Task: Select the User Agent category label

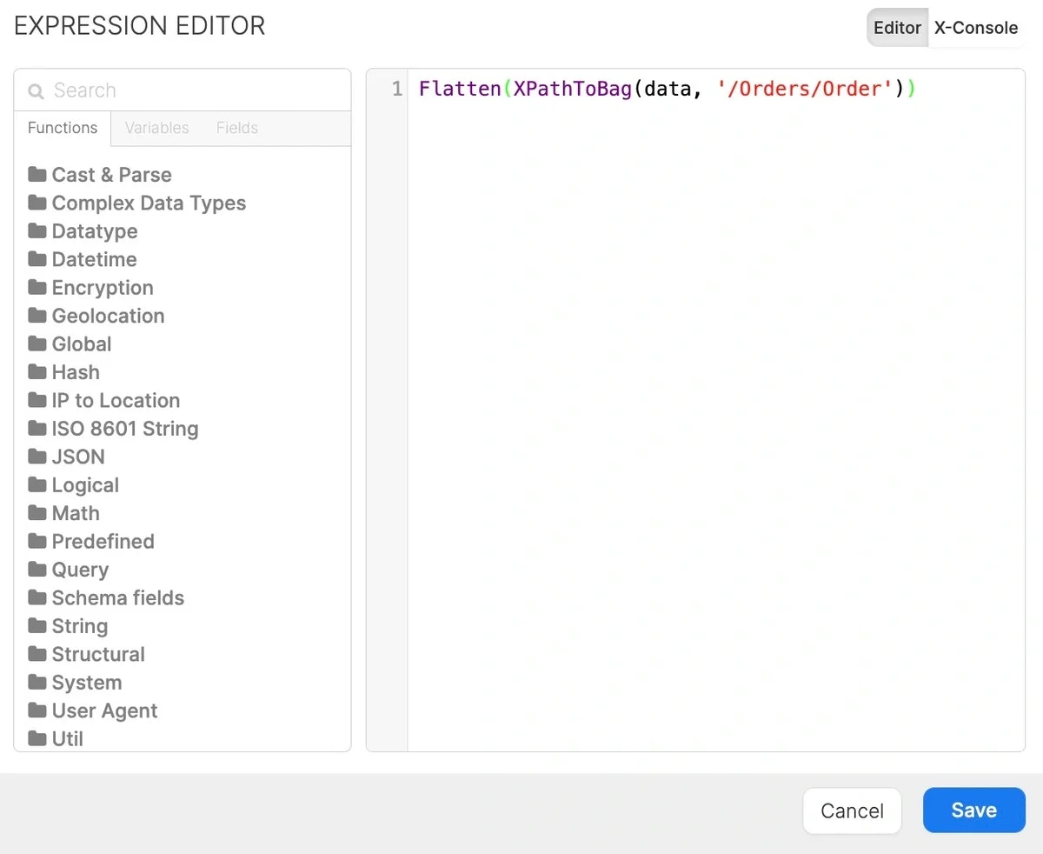Action: point(104,710)
